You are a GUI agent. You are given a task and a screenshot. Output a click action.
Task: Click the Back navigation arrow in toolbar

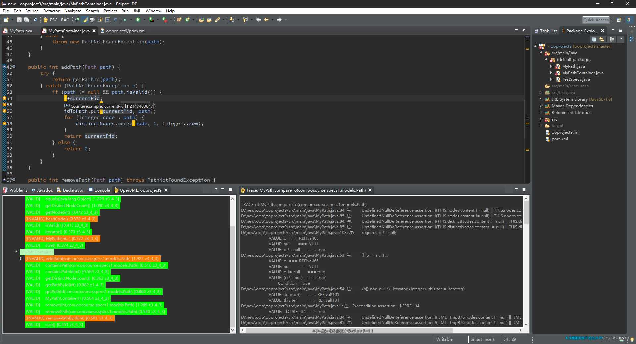pos(266,20)
